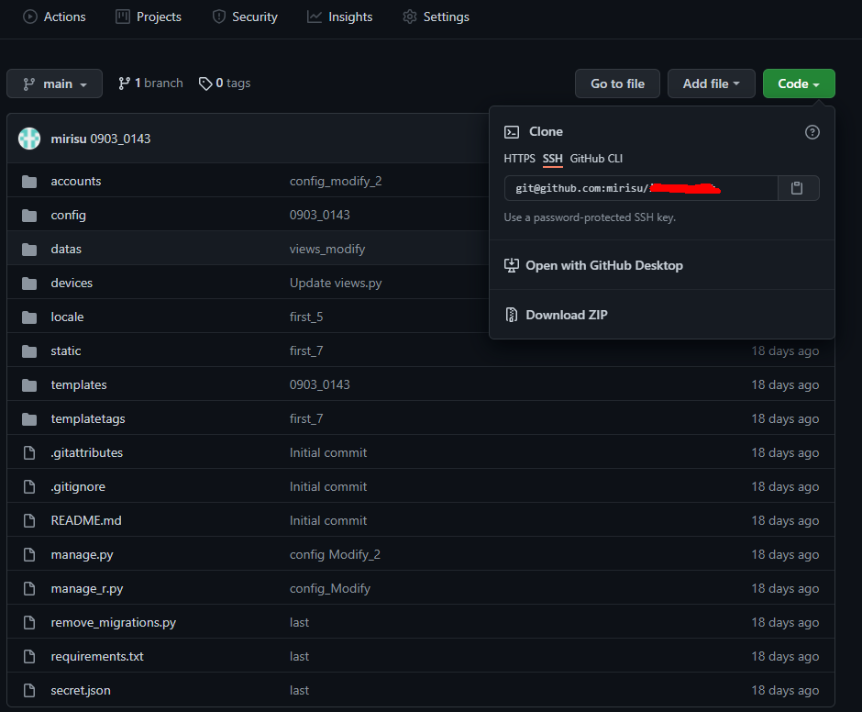Open the Security tab
Image resolution: width=862 pixels, height=712 pixels.
click(x=245, y=17)
